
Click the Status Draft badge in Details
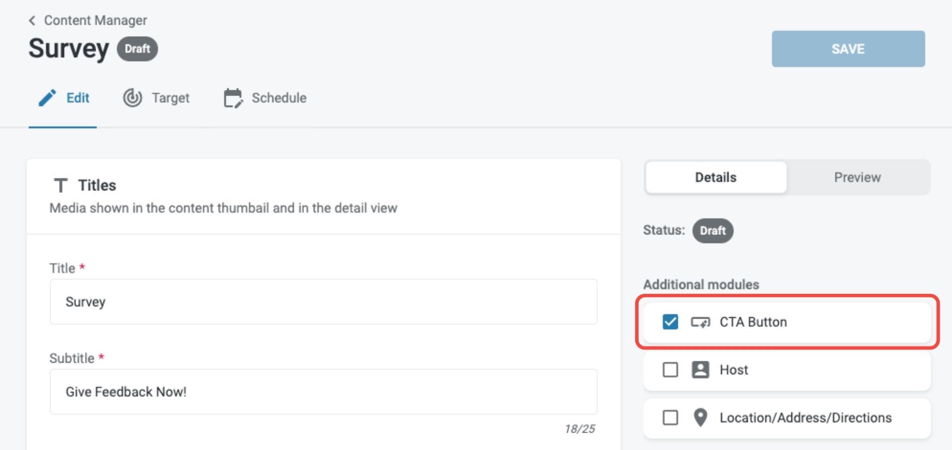coord(713,231)
